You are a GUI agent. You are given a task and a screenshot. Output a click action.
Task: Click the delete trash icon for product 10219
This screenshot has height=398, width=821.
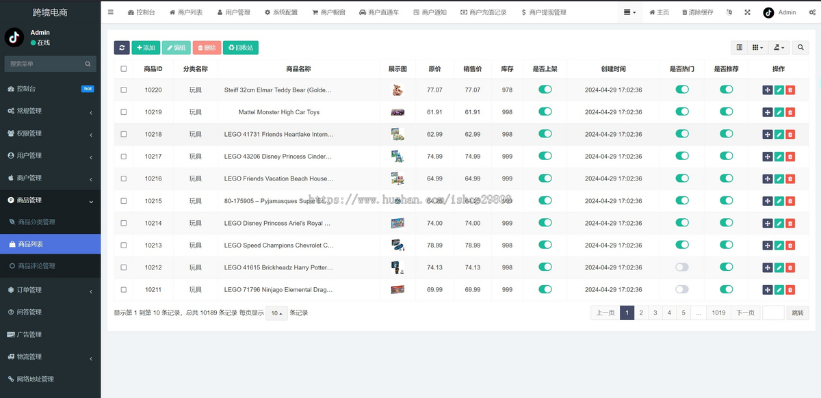pos(790,111)
